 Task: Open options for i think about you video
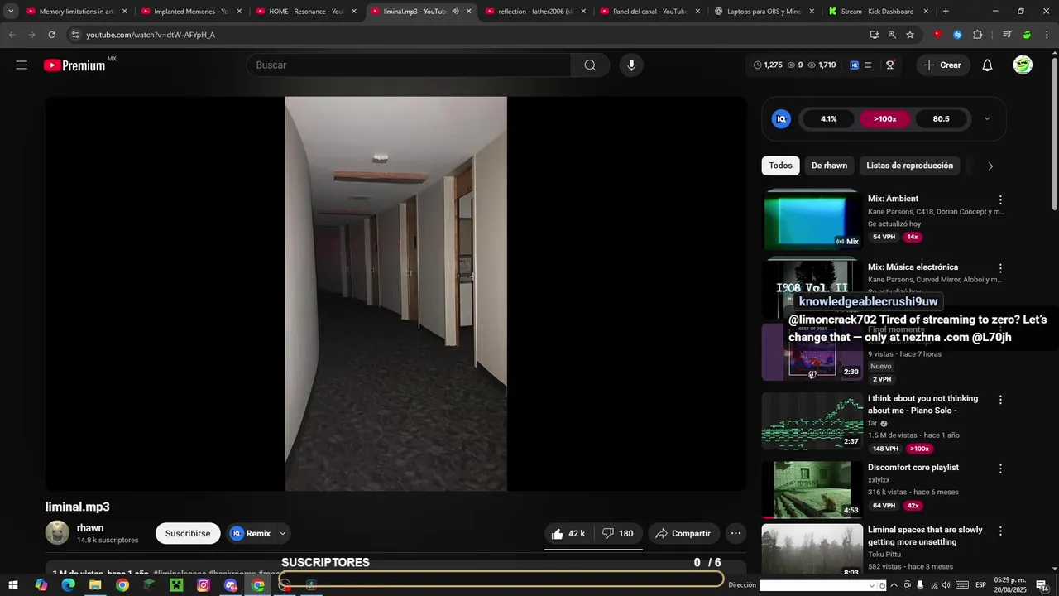tap(1000, 400)
